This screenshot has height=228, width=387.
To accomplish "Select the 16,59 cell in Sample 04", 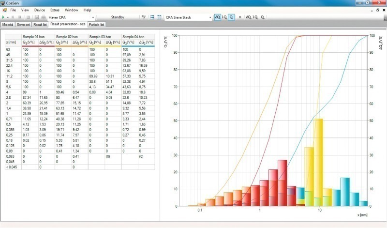I will click(147, 65).
